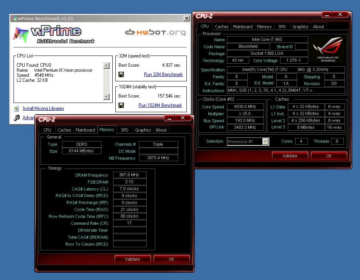Open the Processor #1 selection dropdown
This screenshot has width=360, height=280.
click(265, 142)
